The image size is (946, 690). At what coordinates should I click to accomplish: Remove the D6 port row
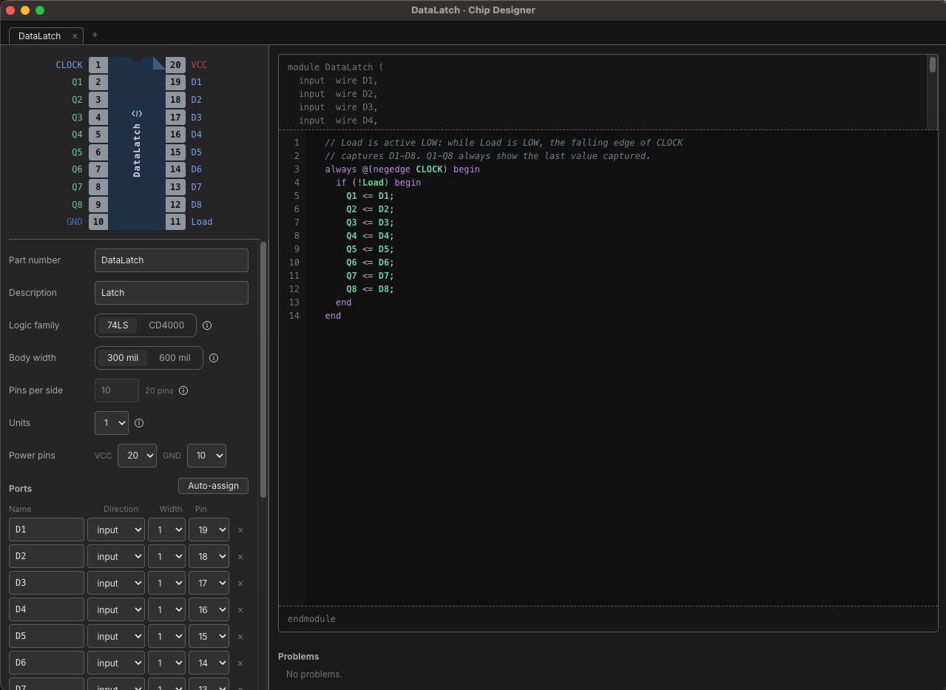[x=240, y=663]
